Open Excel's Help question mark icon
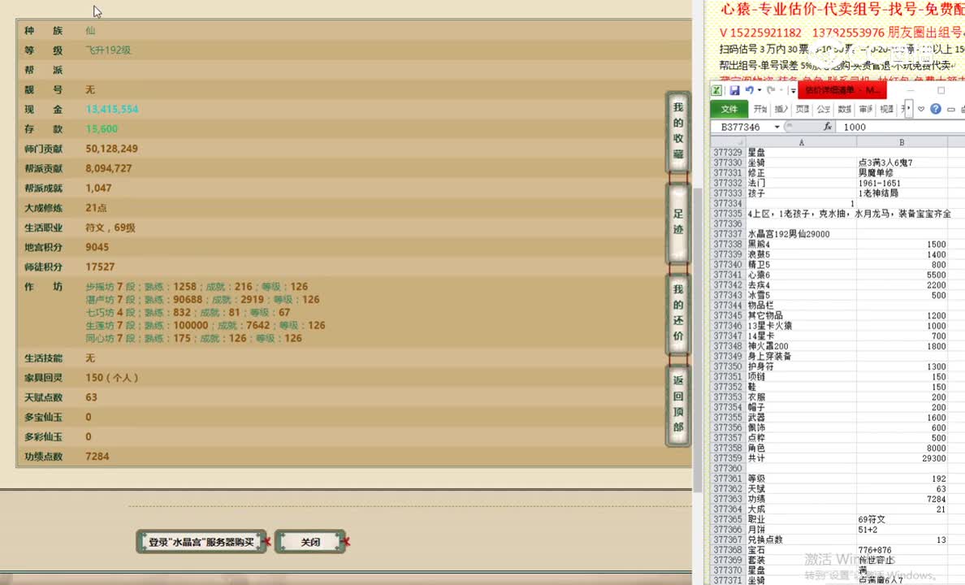Viewport: 965px width, 585px height. (x=935, y=108)
